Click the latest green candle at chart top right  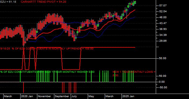click(x=135, y=2)
